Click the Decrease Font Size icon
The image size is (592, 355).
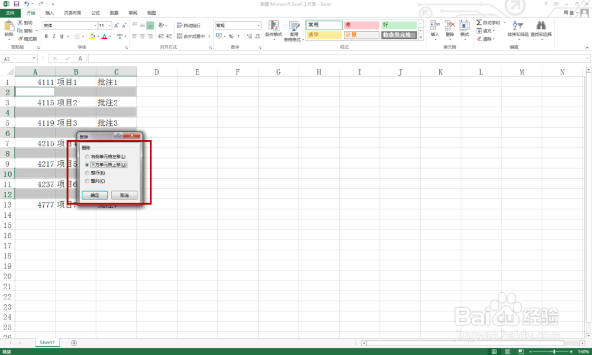124,25
